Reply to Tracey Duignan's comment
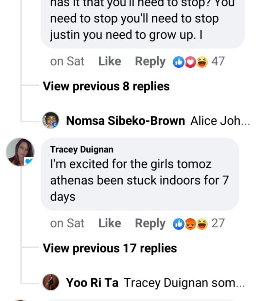The width and height of the screenshot is (261, 301). point(150,223)
